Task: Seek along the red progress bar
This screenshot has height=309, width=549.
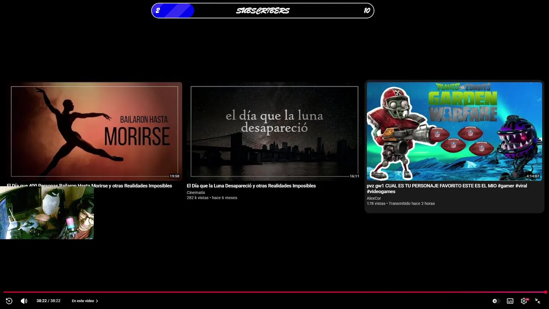Action: (274, 292)
